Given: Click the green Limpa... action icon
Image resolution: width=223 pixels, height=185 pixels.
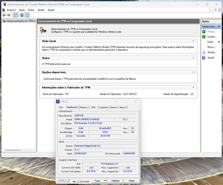Looking at the screenshot, I should (204, 37).
